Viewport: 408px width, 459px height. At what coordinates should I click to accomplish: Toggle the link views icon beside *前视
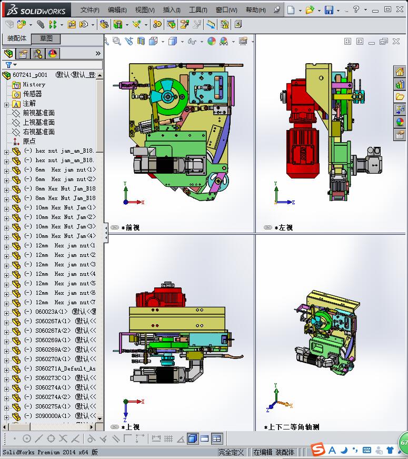coord(115,227)
